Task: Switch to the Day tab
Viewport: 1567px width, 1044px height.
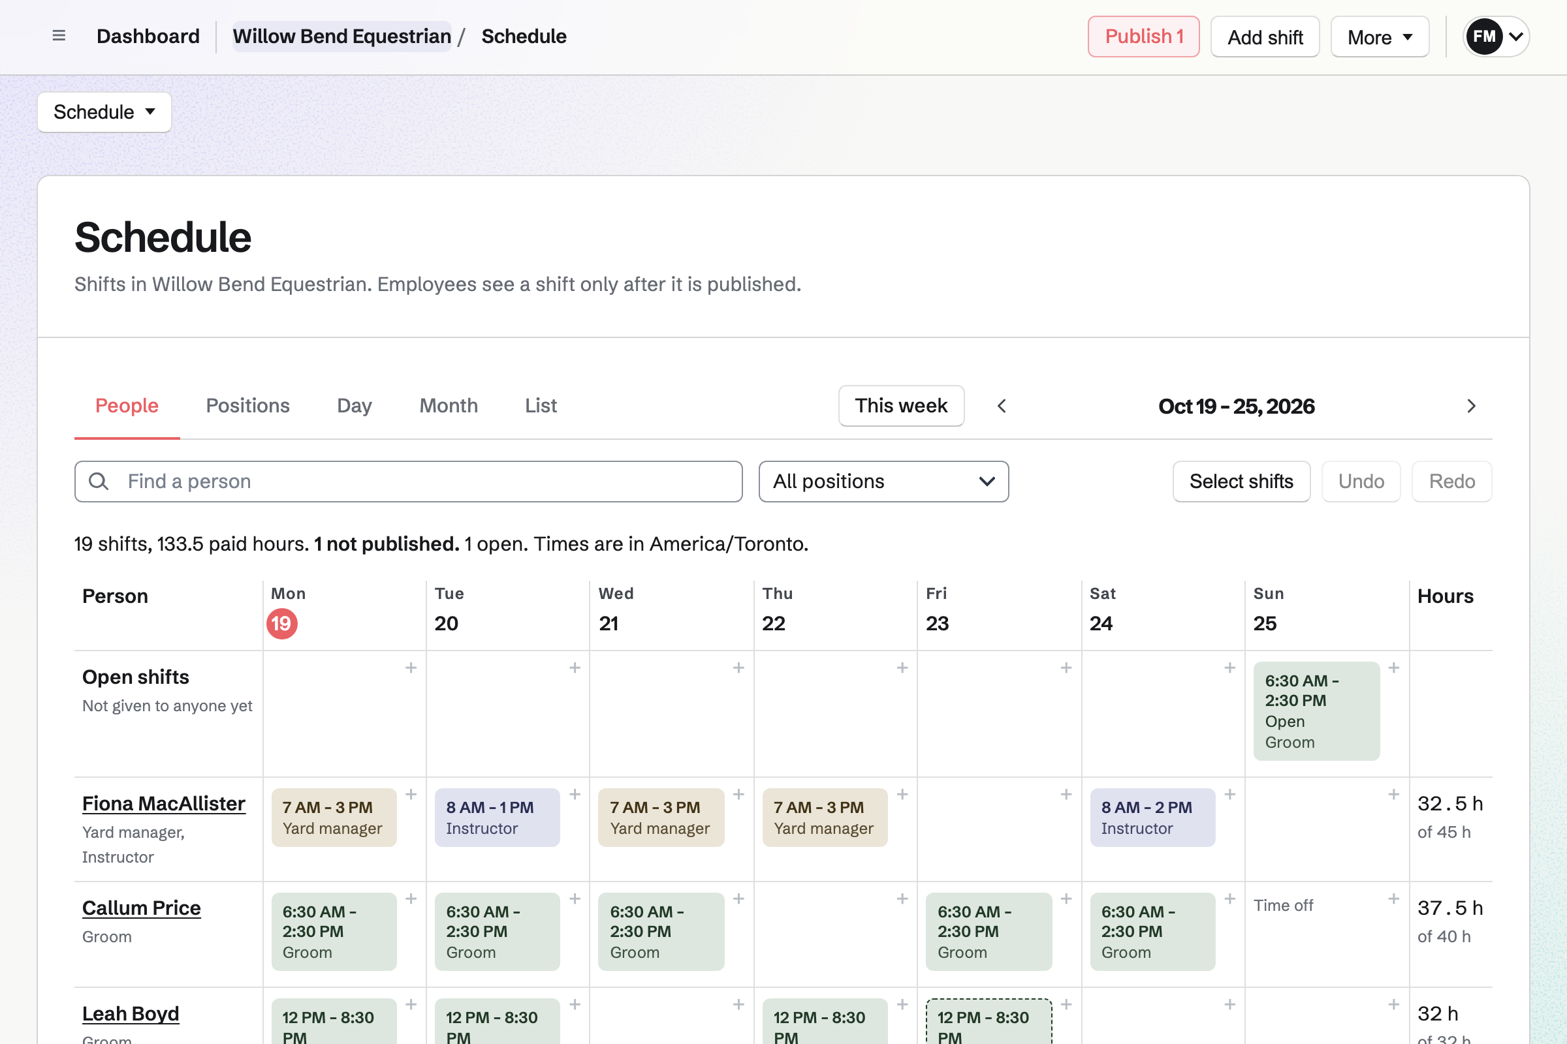Action: [355, 405]
